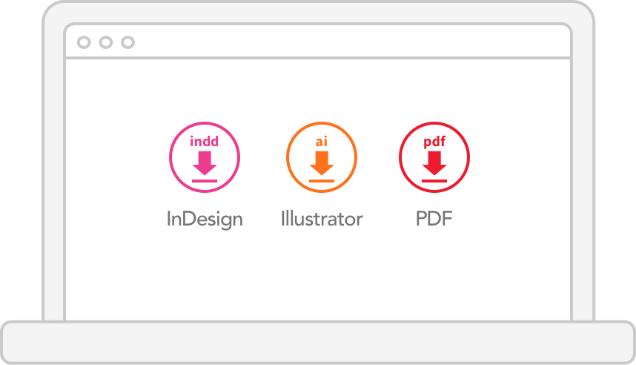Select the pink downward arrow under indd

point(205,163)
